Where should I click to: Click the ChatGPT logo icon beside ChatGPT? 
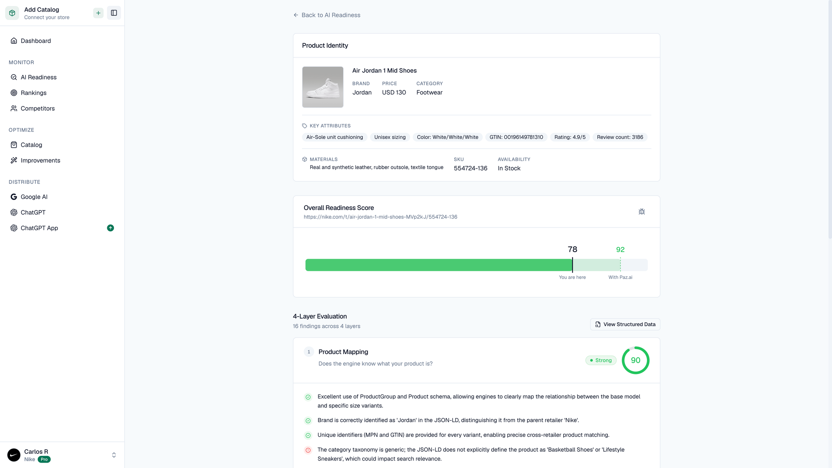(14, 213)
